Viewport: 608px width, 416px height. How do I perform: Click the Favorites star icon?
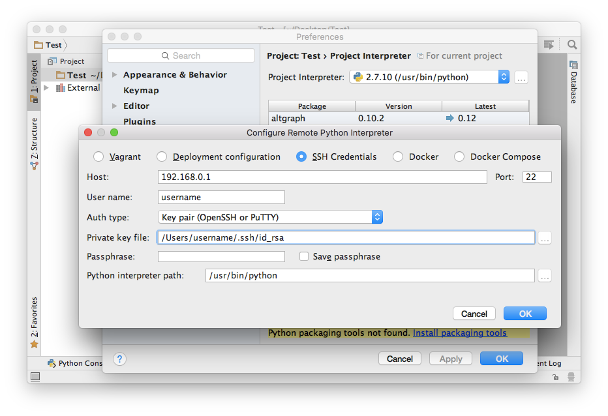pyautogui.click(x=34, y=344)
